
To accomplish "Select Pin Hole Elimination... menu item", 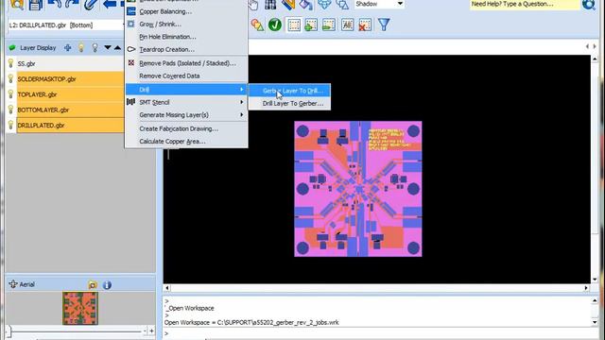I will click(186, 37).
